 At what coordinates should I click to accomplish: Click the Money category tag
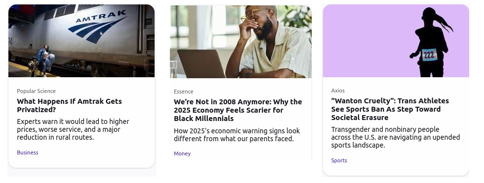[182, 153]
